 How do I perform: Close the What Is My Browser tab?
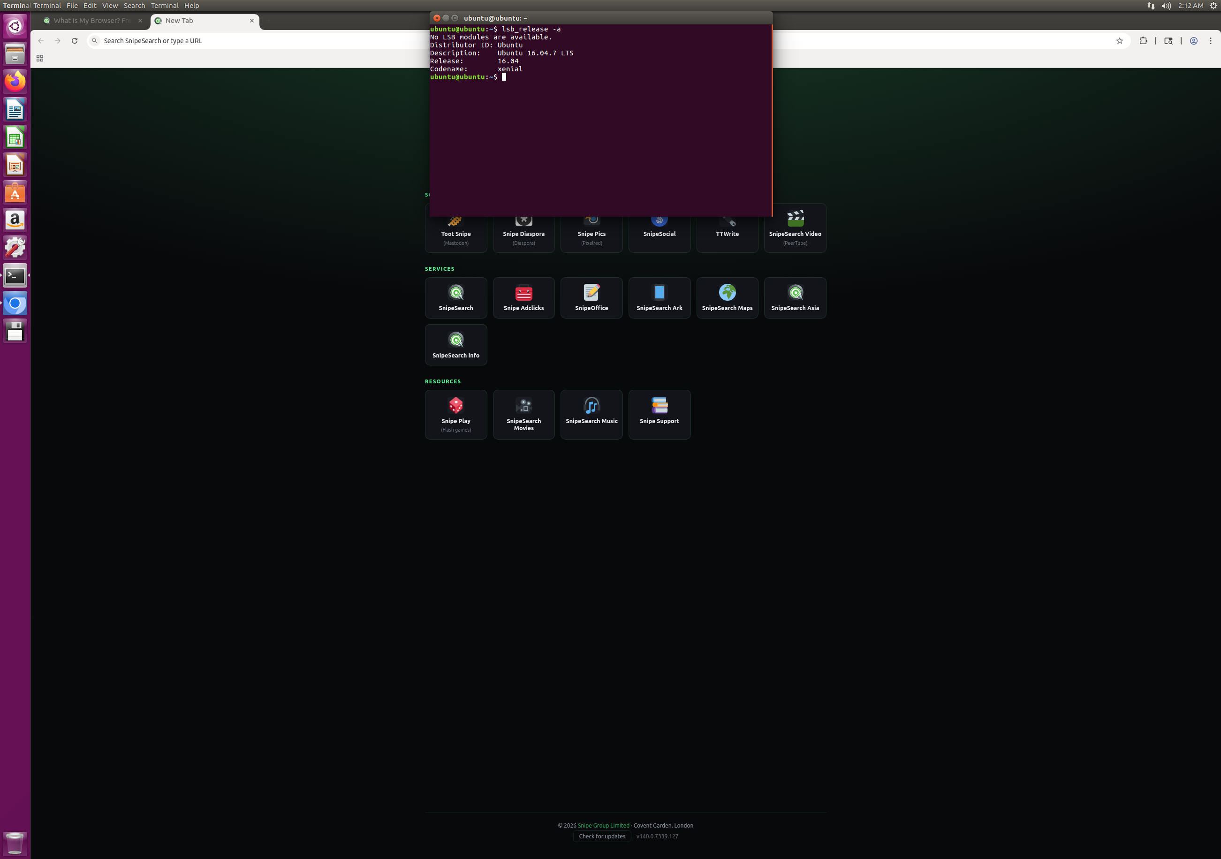(x=140, y=21)
